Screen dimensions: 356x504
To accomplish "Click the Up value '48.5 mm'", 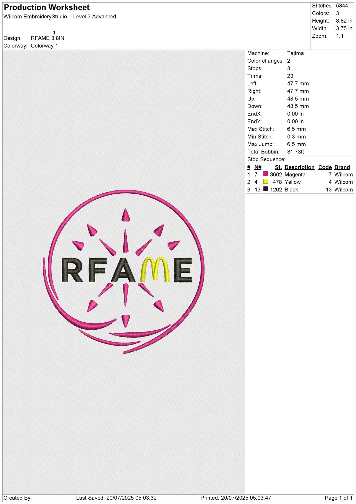I will (x=298, y=99).
